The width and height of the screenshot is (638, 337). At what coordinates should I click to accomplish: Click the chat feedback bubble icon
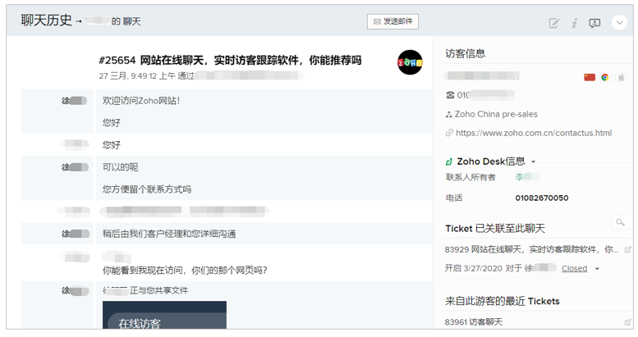[x=594, y=23]
